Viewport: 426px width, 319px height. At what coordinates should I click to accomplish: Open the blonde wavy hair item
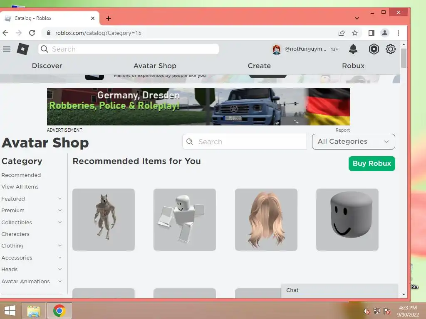click(x=266, y=219)
